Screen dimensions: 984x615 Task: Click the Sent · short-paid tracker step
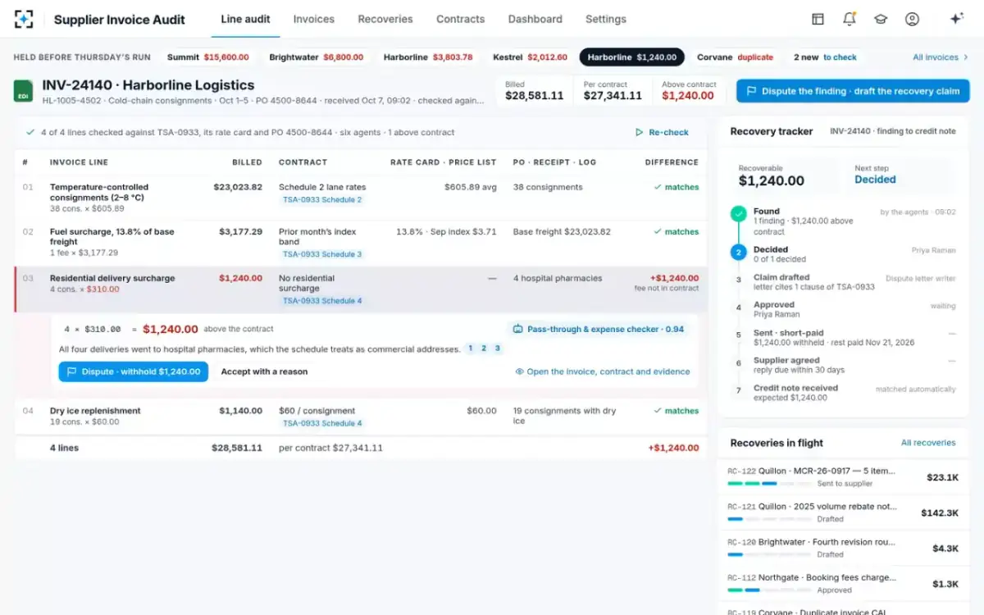[843, 337]
